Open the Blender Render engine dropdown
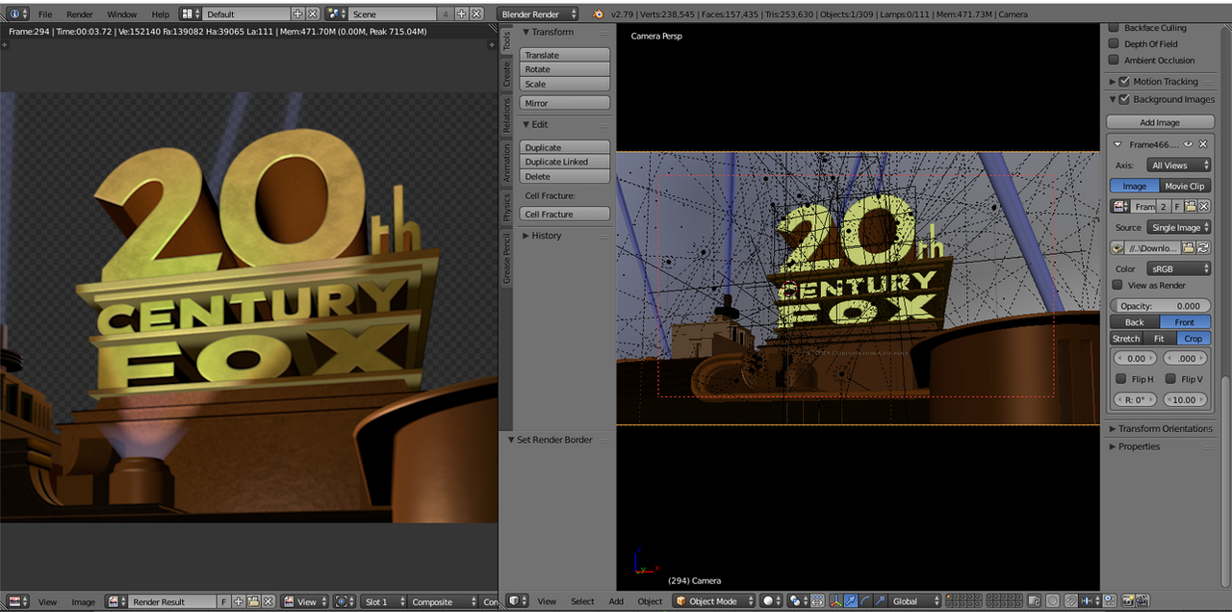This screenshot has width=1232, height=612. (x=538, y=14)
